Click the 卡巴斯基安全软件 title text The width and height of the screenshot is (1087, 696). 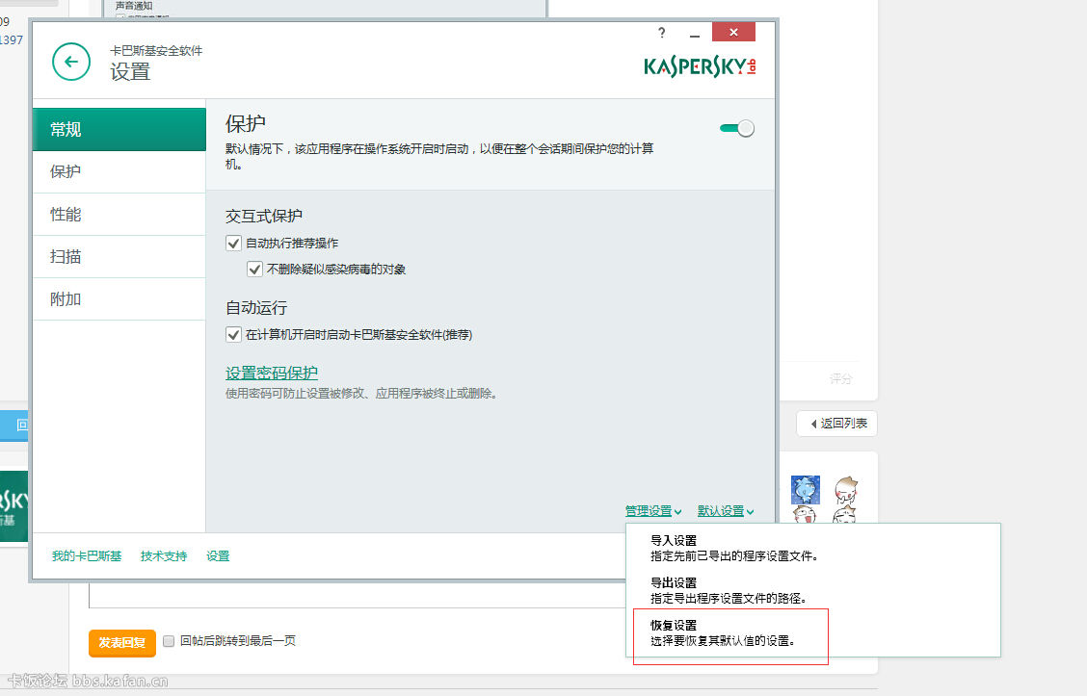pyautogui.click(x=156, y=51)
